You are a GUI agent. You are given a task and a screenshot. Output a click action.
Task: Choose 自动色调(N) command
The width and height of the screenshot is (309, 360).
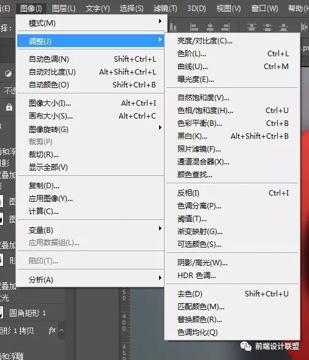point(91,59)
